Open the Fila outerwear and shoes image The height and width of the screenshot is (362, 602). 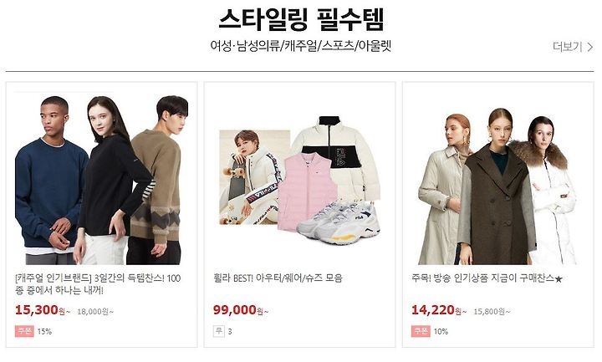click(x=300, y=178)
